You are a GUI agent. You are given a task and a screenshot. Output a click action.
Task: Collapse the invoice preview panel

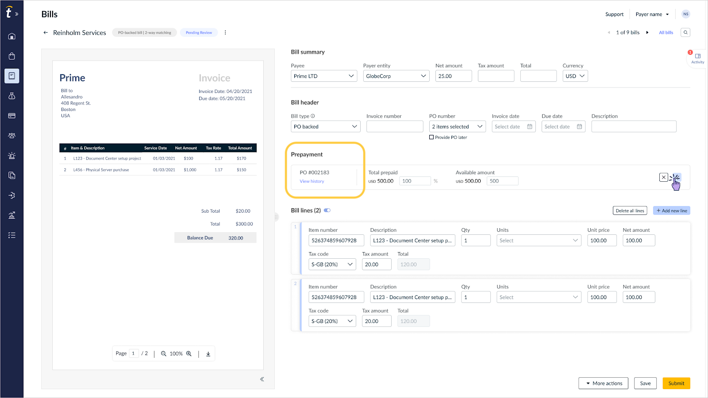click(262, 379)
